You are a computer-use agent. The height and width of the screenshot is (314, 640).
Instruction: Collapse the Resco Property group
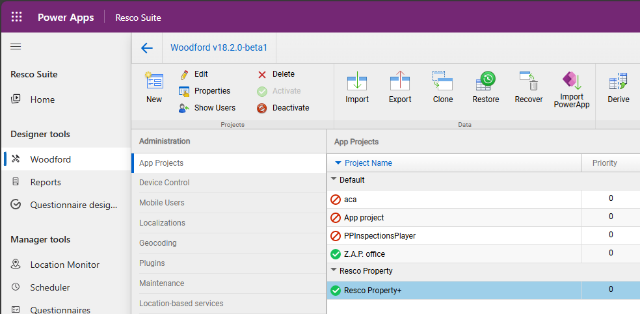tap(334, 271)
